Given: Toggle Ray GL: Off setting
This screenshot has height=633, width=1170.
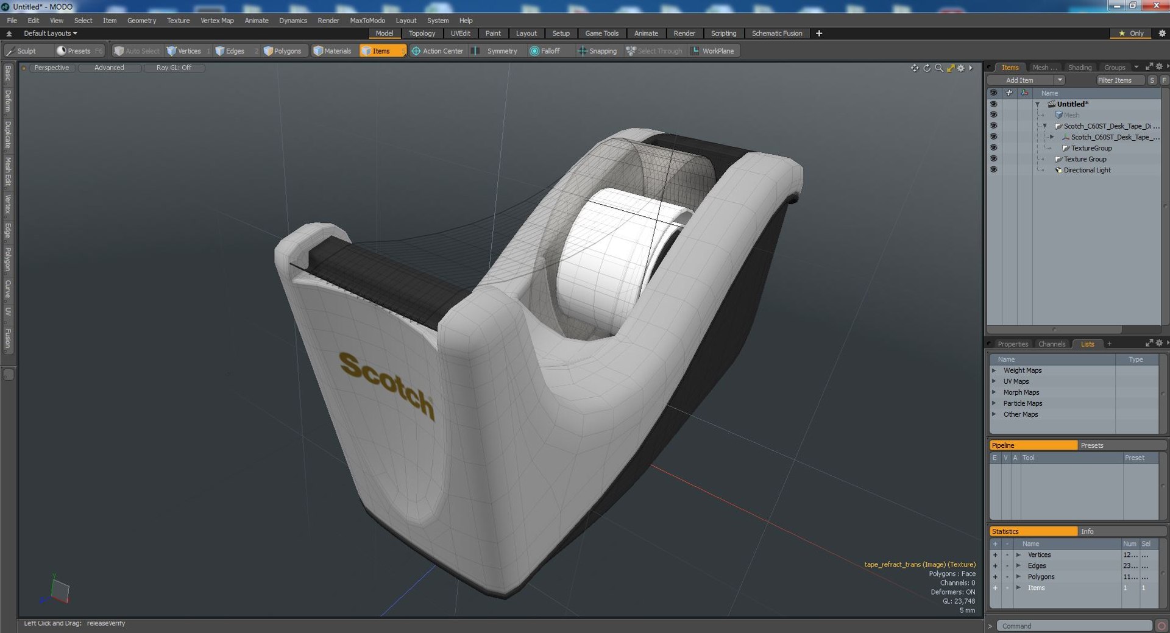Looking at the screenshot, I should point(174,68).
